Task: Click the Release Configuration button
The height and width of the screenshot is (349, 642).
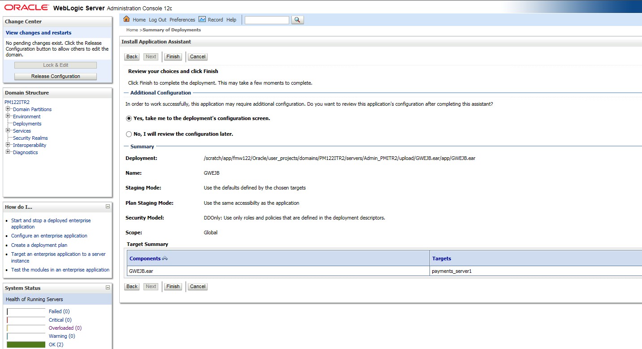Action: pyautogui.click(x=56, y=76)
